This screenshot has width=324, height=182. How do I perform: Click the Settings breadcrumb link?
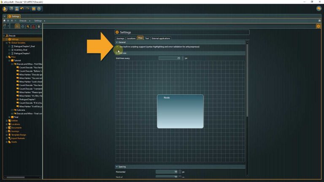click(x=38, y=21)
